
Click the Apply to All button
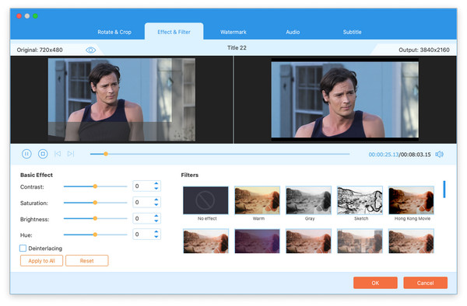tap(42, 260)
